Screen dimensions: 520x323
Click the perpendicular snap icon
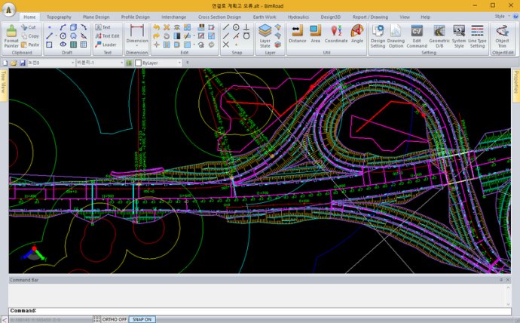(x=246, y=27)
